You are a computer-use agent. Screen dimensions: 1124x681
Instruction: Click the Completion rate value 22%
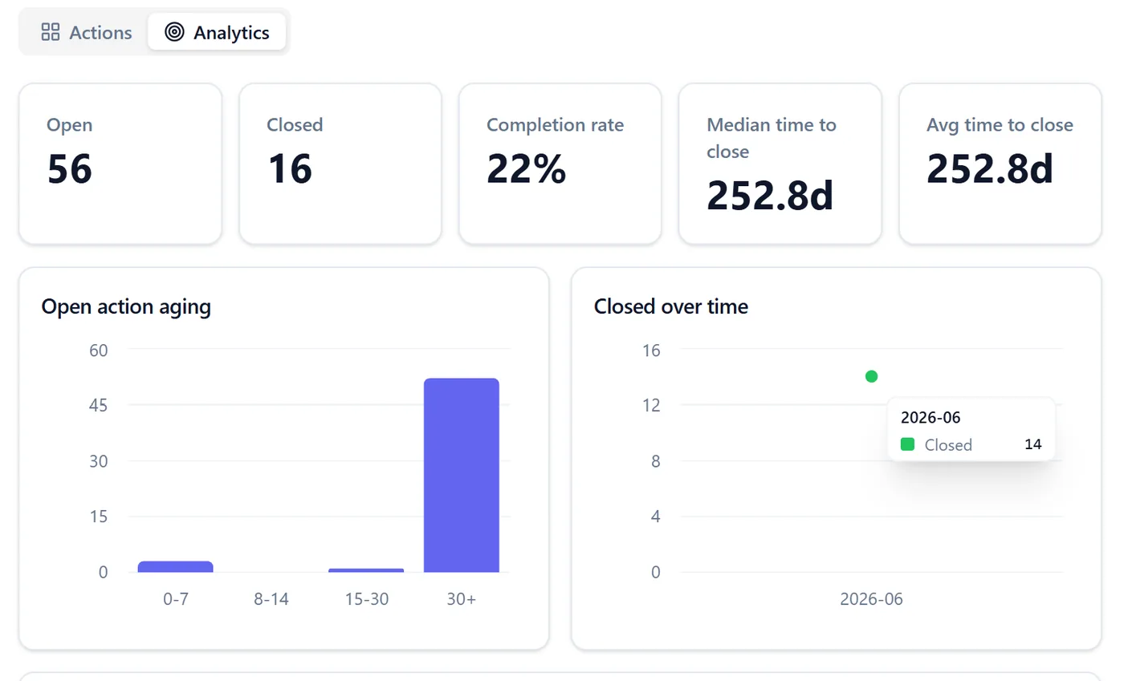(x=527, y=169)
